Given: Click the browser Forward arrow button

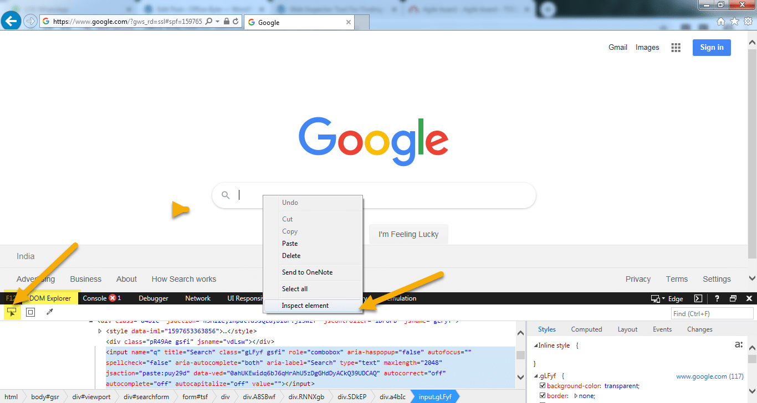Looking at the screenshot, I should pyautogui.click(x=30, y=22).
